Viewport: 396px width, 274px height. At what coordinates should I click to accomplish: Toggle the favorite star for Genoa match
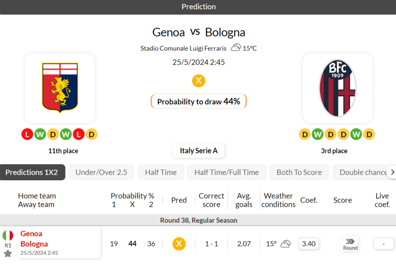8,253
